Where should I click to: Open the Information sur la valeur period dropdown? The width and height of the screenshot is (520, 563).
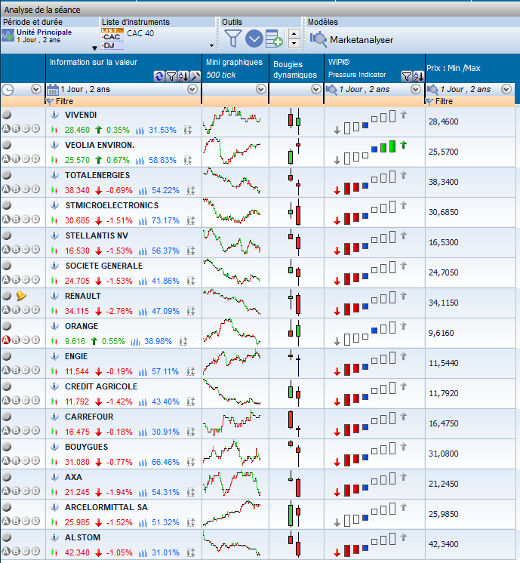pyautogui.click(x=192, y=89)
